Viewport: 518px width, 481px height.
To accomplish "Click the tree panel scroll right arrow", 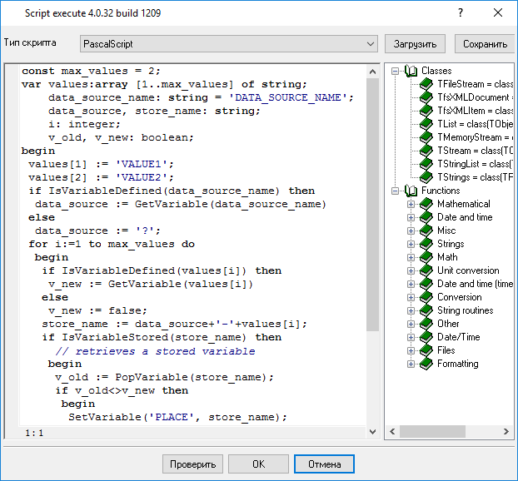I will click(506, 431).
